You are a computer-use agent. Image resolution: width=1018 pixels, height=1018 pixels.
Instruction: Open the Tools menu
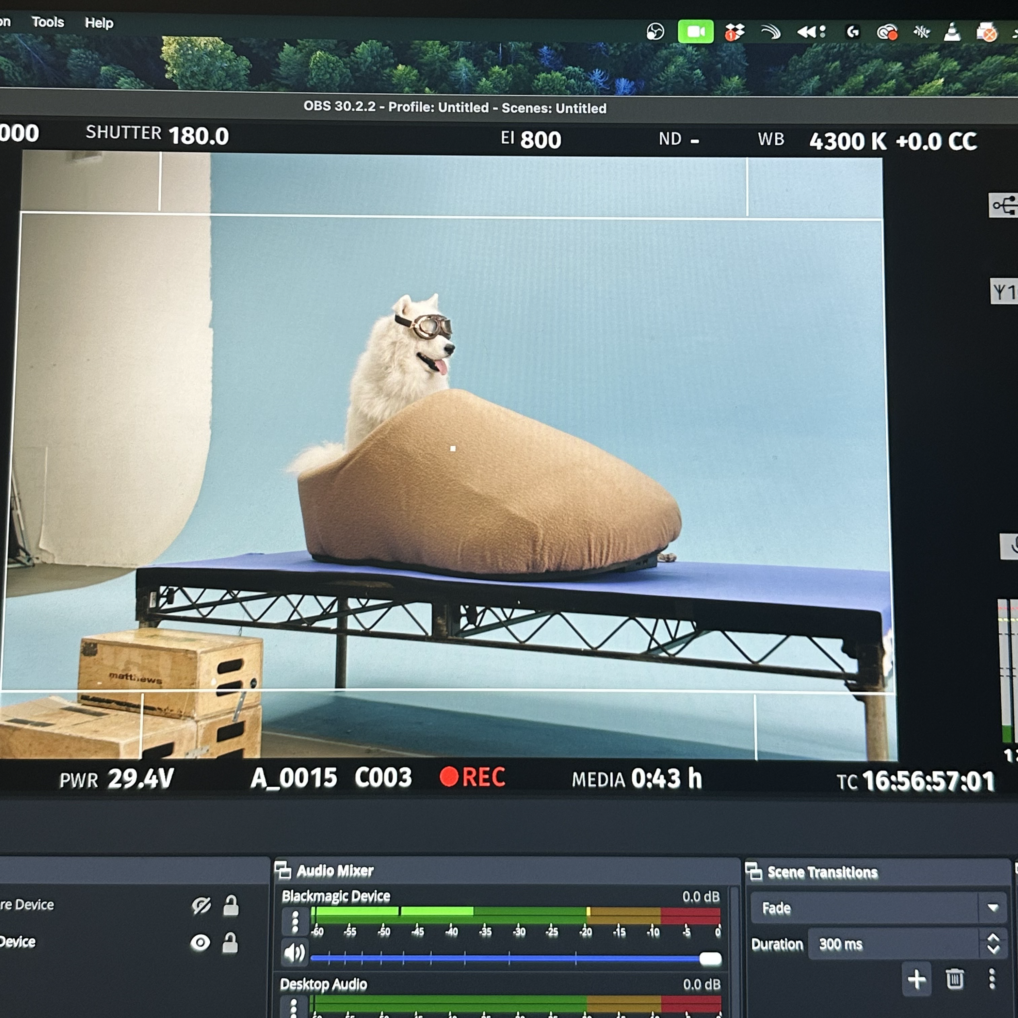[48, 22]
